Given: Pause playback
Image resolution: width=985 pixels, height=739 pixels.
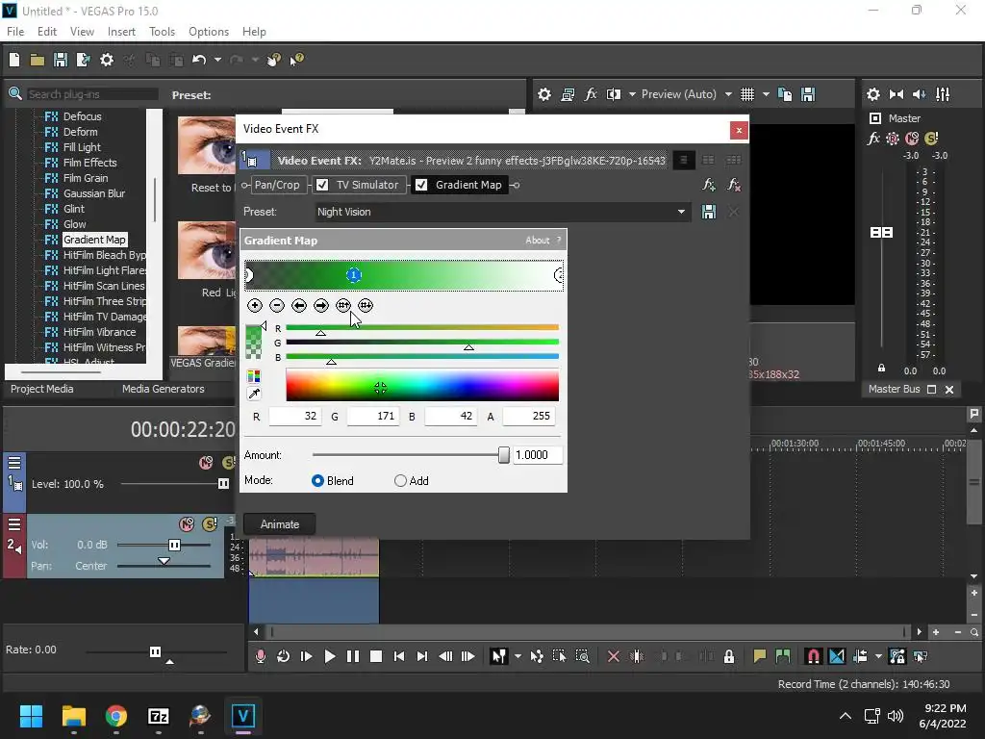Looking at the screenshot, I should 353,656.
